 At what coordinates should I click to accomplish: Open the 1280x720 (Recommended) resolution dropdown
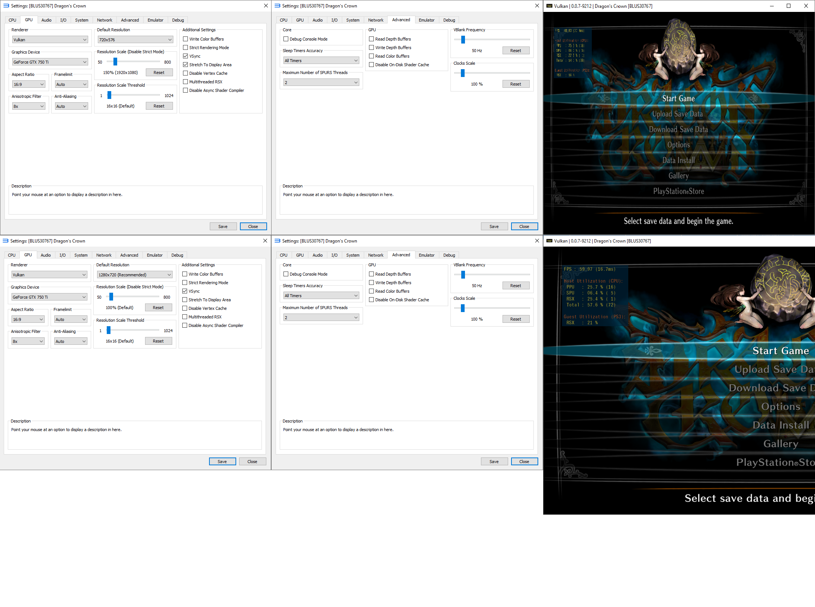(135, 275)
